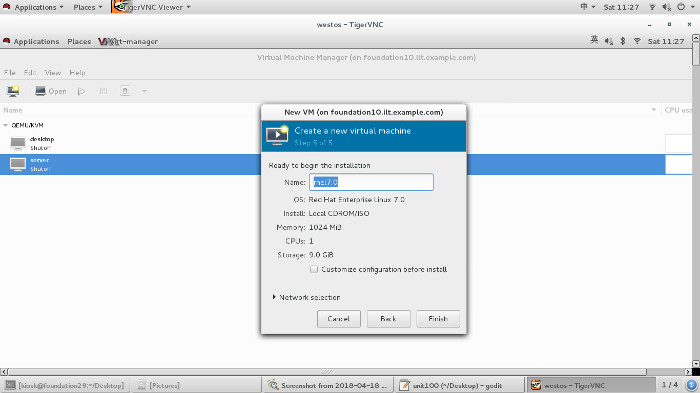Select the server virtual machine row
Screen dimensions: 700x393
tap(346, 164)
